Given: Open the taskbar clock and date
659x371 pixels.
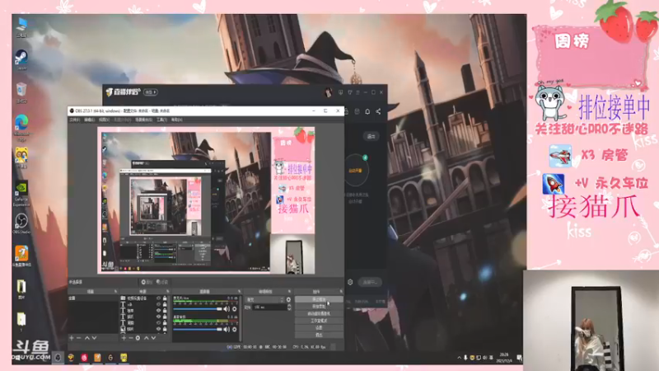Looking at the screenshot, I should tap(504, 358).
